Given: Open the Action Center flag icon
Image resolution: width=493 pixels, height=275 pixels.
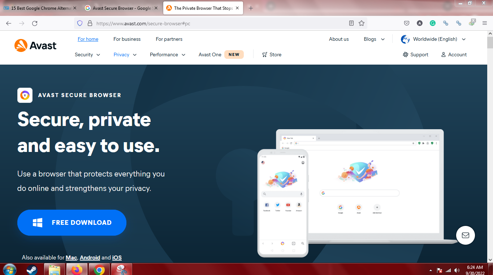Looking at the screenshot, I should point(440,270).
